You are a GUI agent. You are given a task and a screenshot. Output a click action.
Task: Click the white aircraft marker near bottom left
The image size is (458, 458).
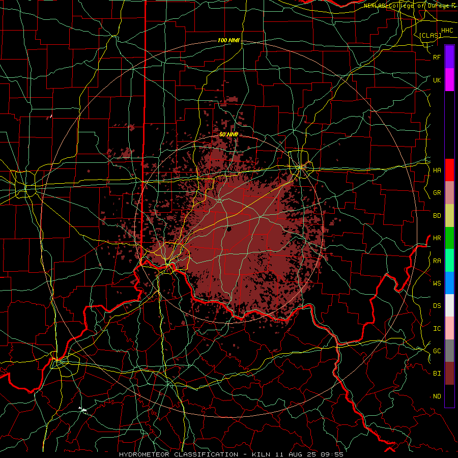tap(83, 410)
